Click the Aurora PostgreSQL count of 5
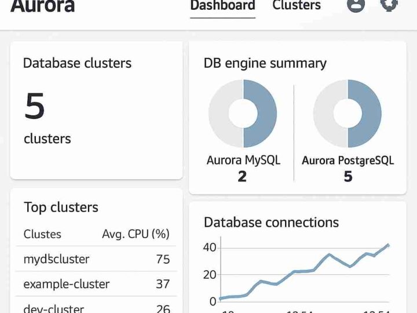This screenshot has width=417, height=313. click(x=348, y=176)
